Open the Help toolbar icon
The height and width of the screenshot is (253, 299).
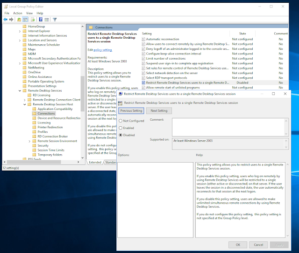pyautogui.click(x=41, y=20)
